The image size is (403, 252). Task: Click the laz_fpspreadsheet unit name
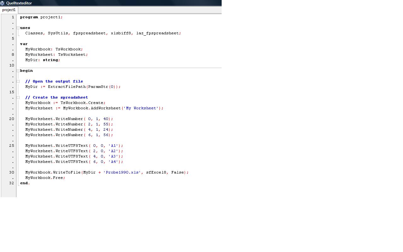coord(157,33)
